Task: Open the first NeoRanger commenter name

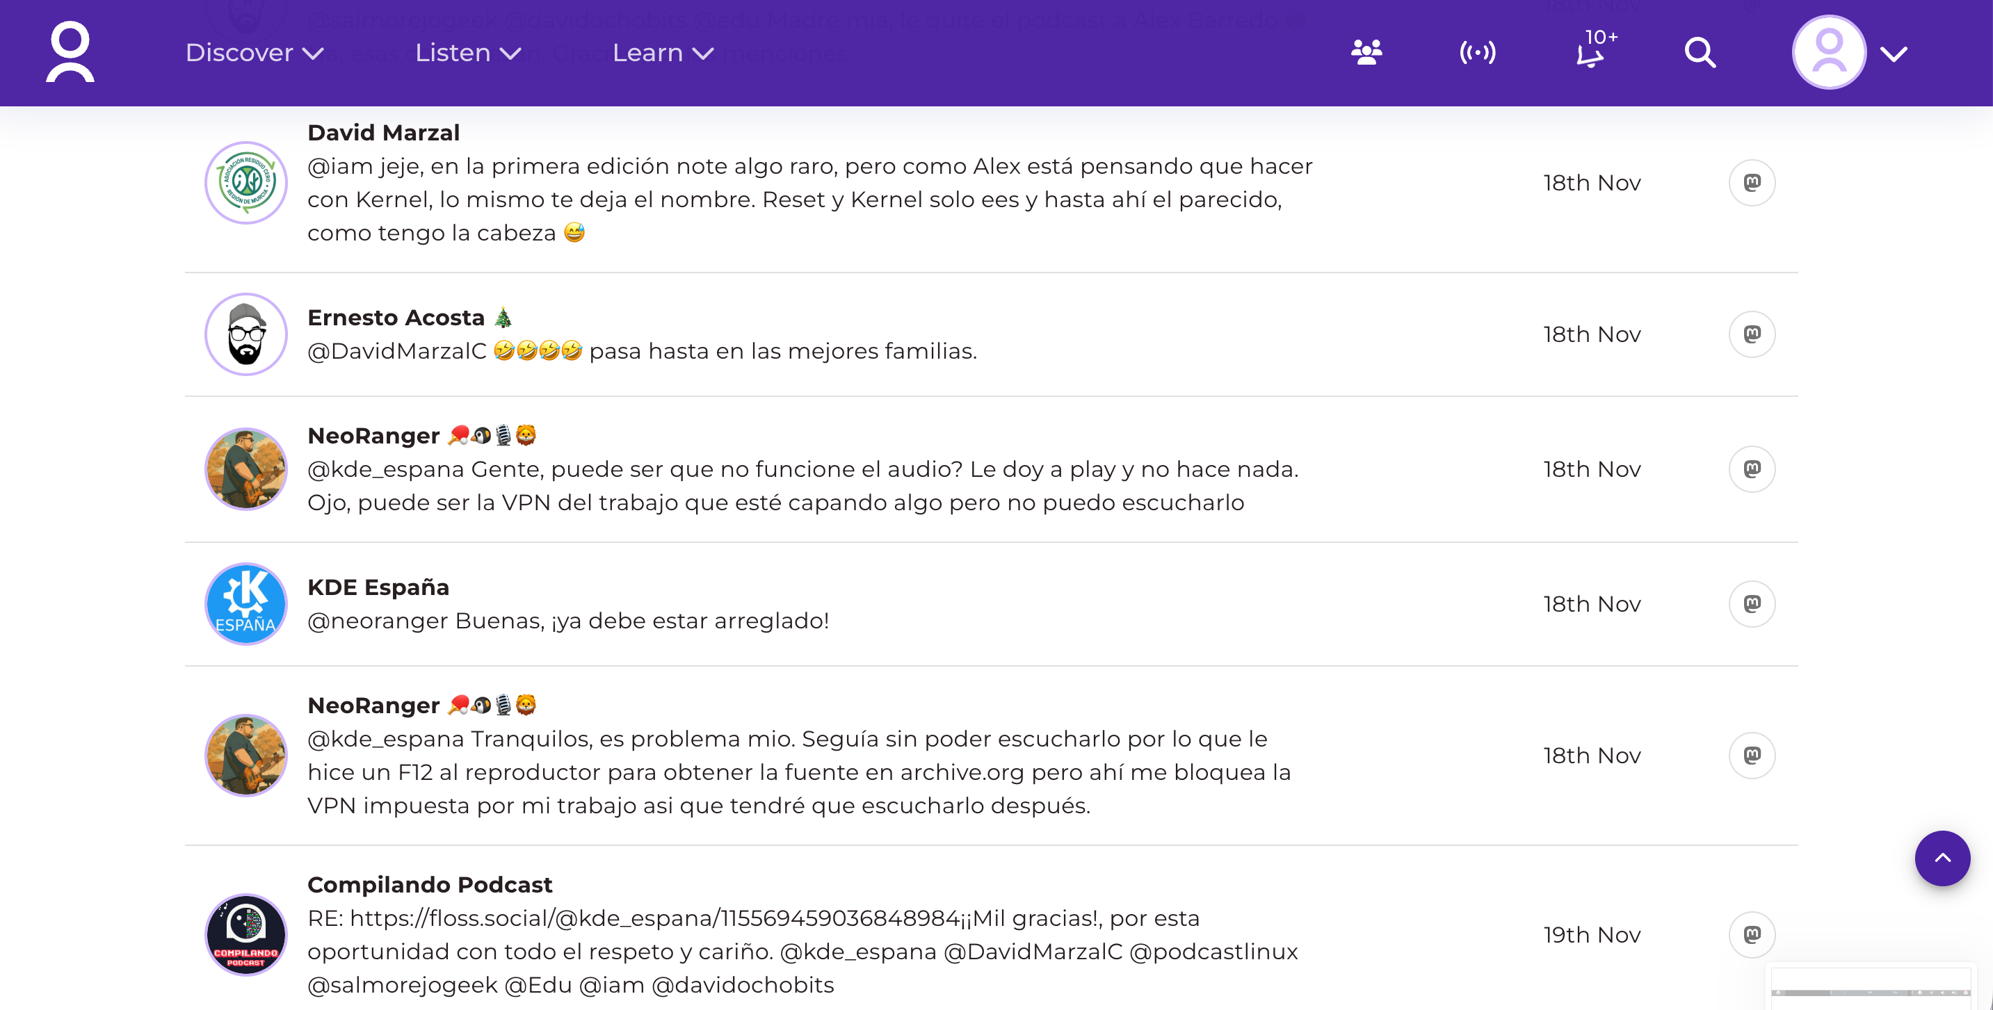Action: 373,435
